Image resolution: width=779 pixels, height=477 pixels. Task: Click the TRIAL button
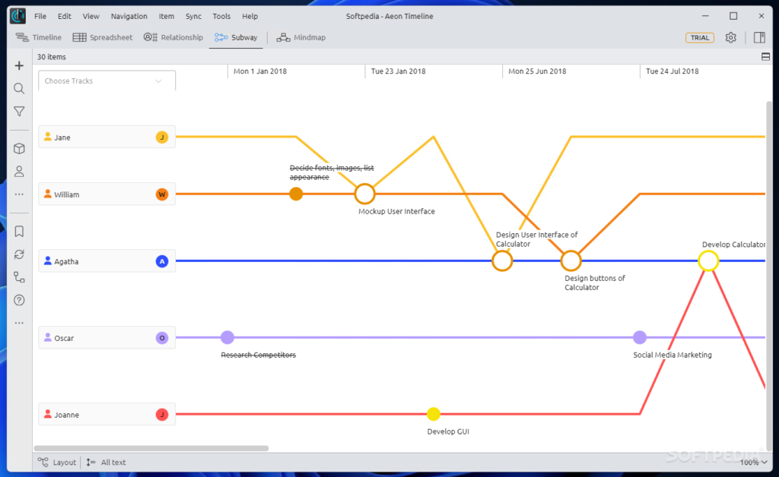click(699, 36)
